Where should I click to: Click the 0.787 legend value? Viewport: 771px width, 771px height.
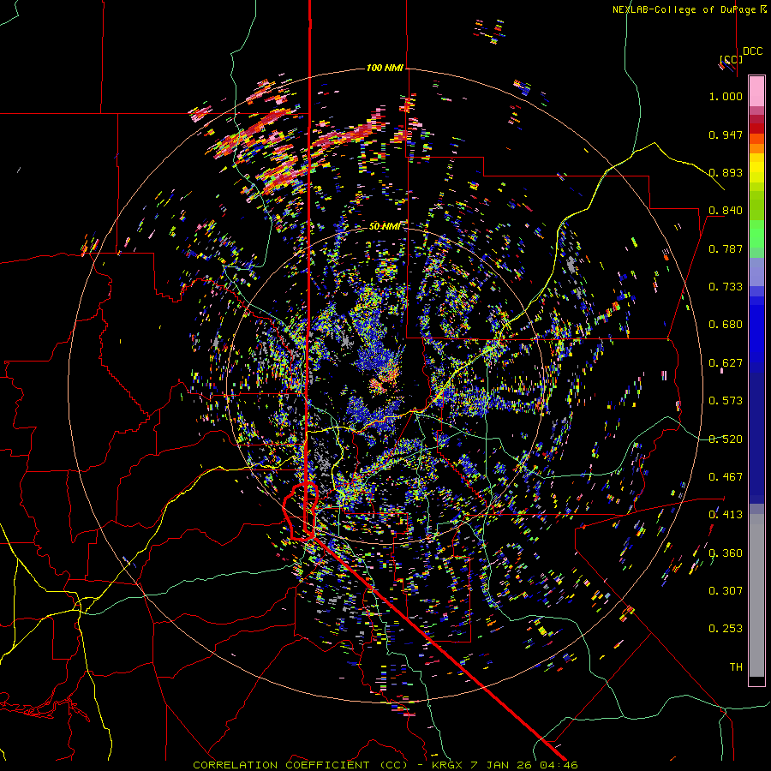[726, 248]
